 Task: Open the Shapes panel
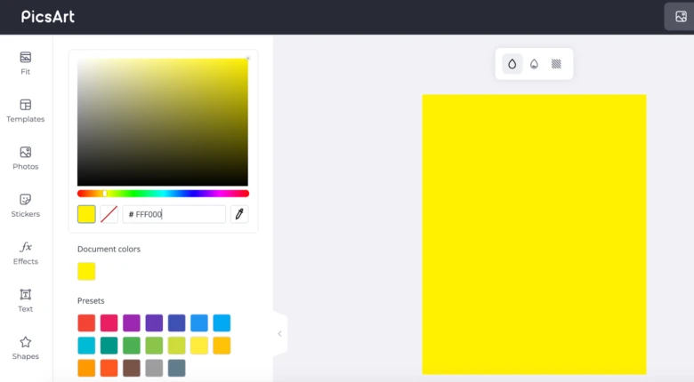(x=26, y=347)
